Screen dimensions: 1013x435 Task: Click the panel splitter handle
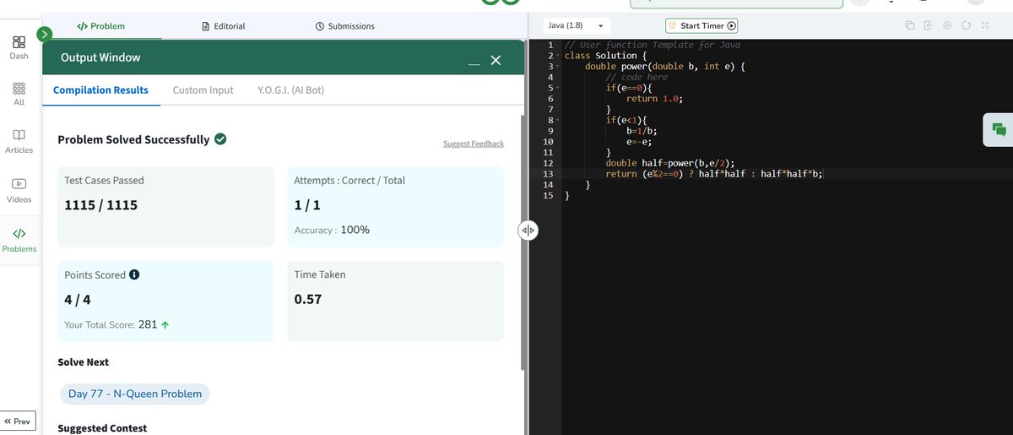(x=528, y=231)
